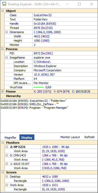Viewport: 98px width, 193px height.
Task: Expand the Mouse section
Action: [x=2, y=91]
